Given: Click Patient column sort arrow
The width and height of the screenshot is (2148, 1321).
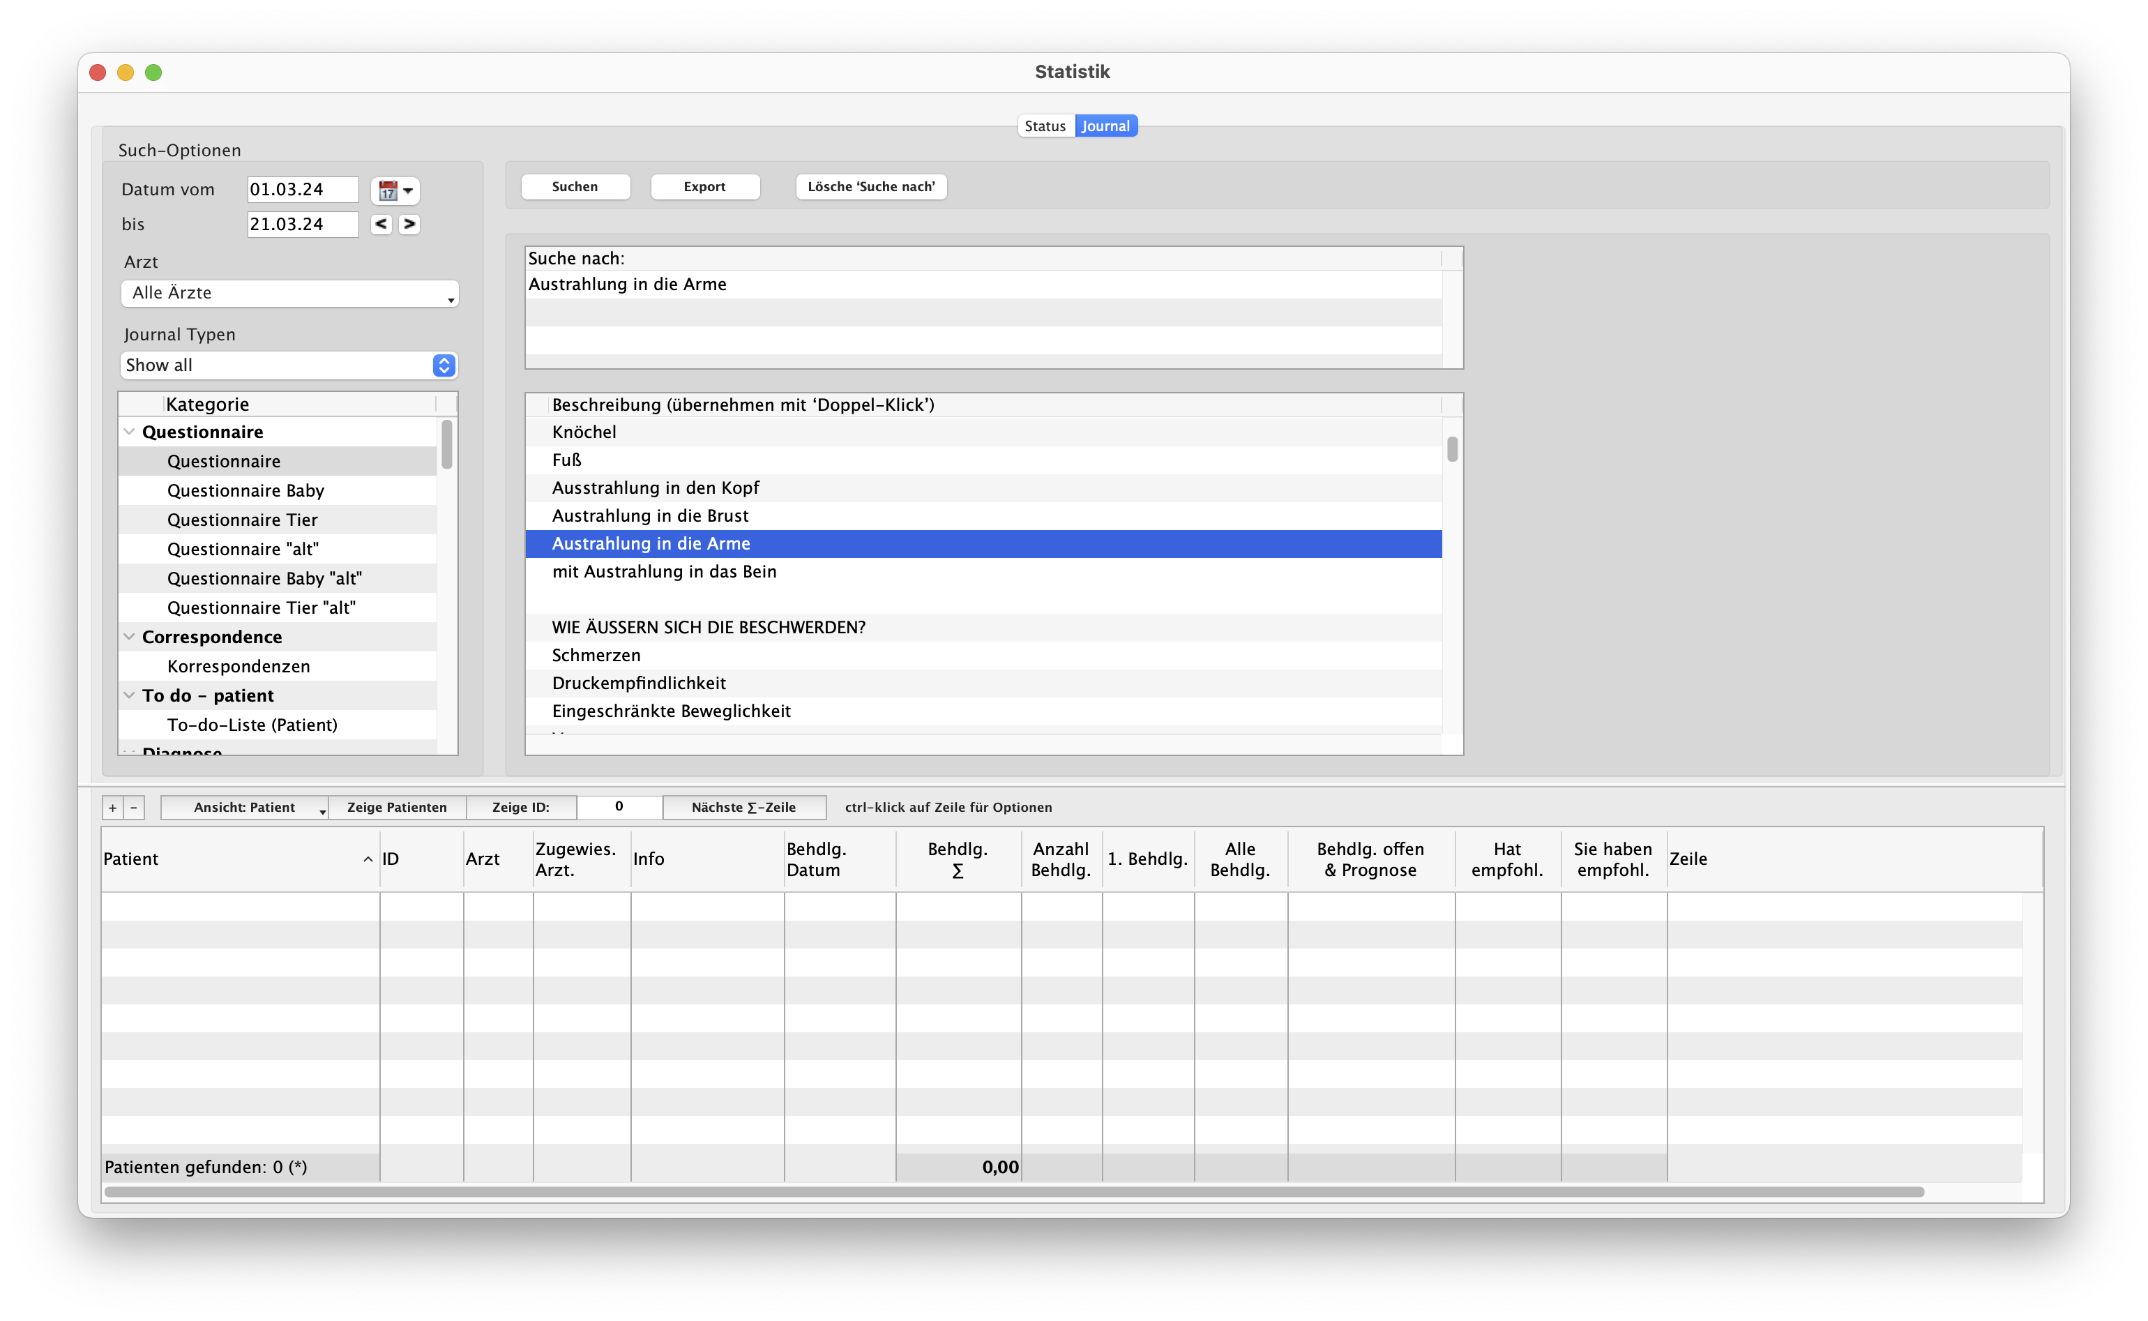Looking at the screenshot, I should (368, 859).
